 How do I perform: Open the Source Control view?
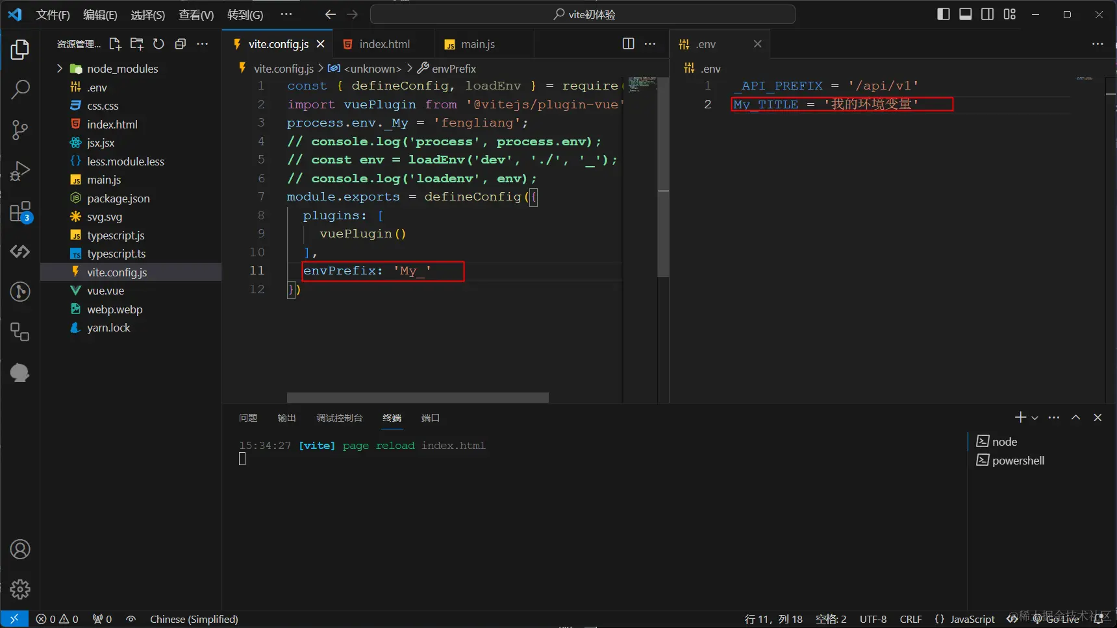(x=20, y=130)
